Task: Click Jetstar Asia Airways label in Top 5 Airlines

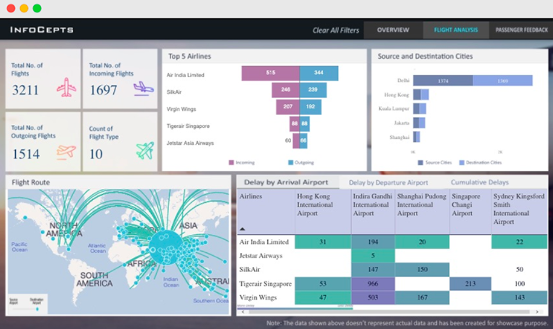Action: pyautogui.click(x=190, y=143)
